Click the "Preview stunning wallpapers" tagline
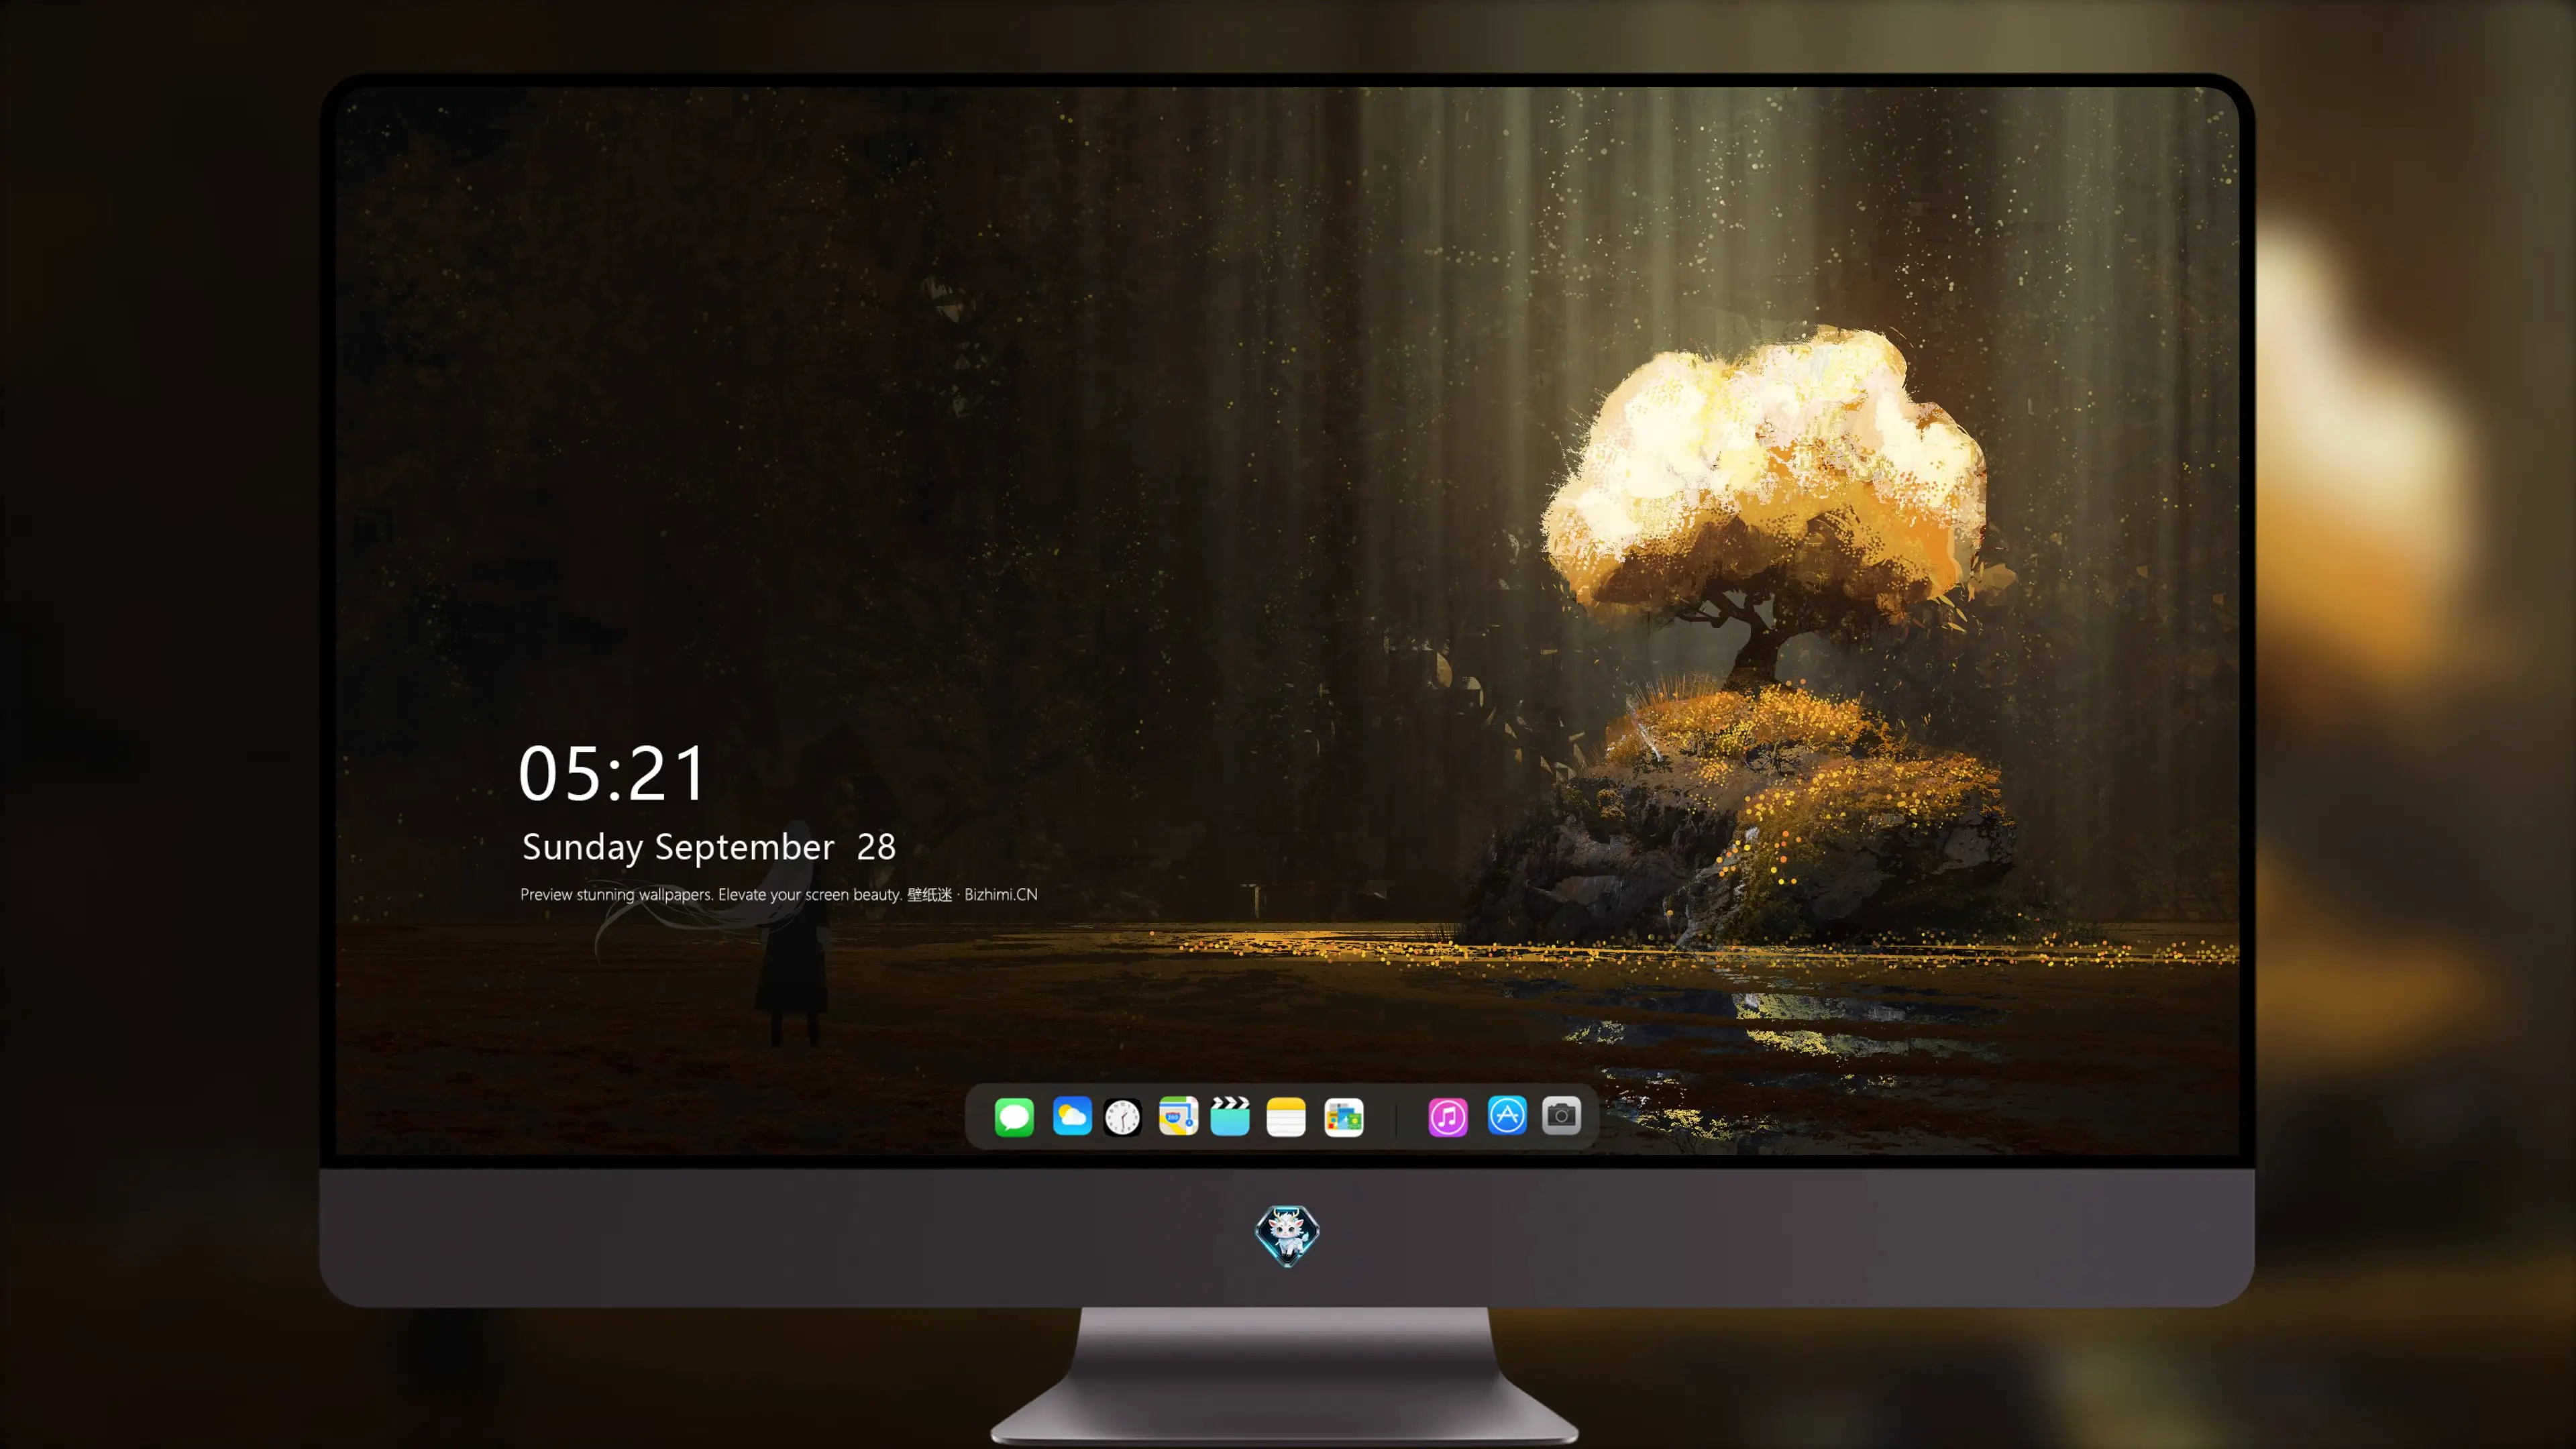The image size is (2576, 1449). (x=779, y=894)
